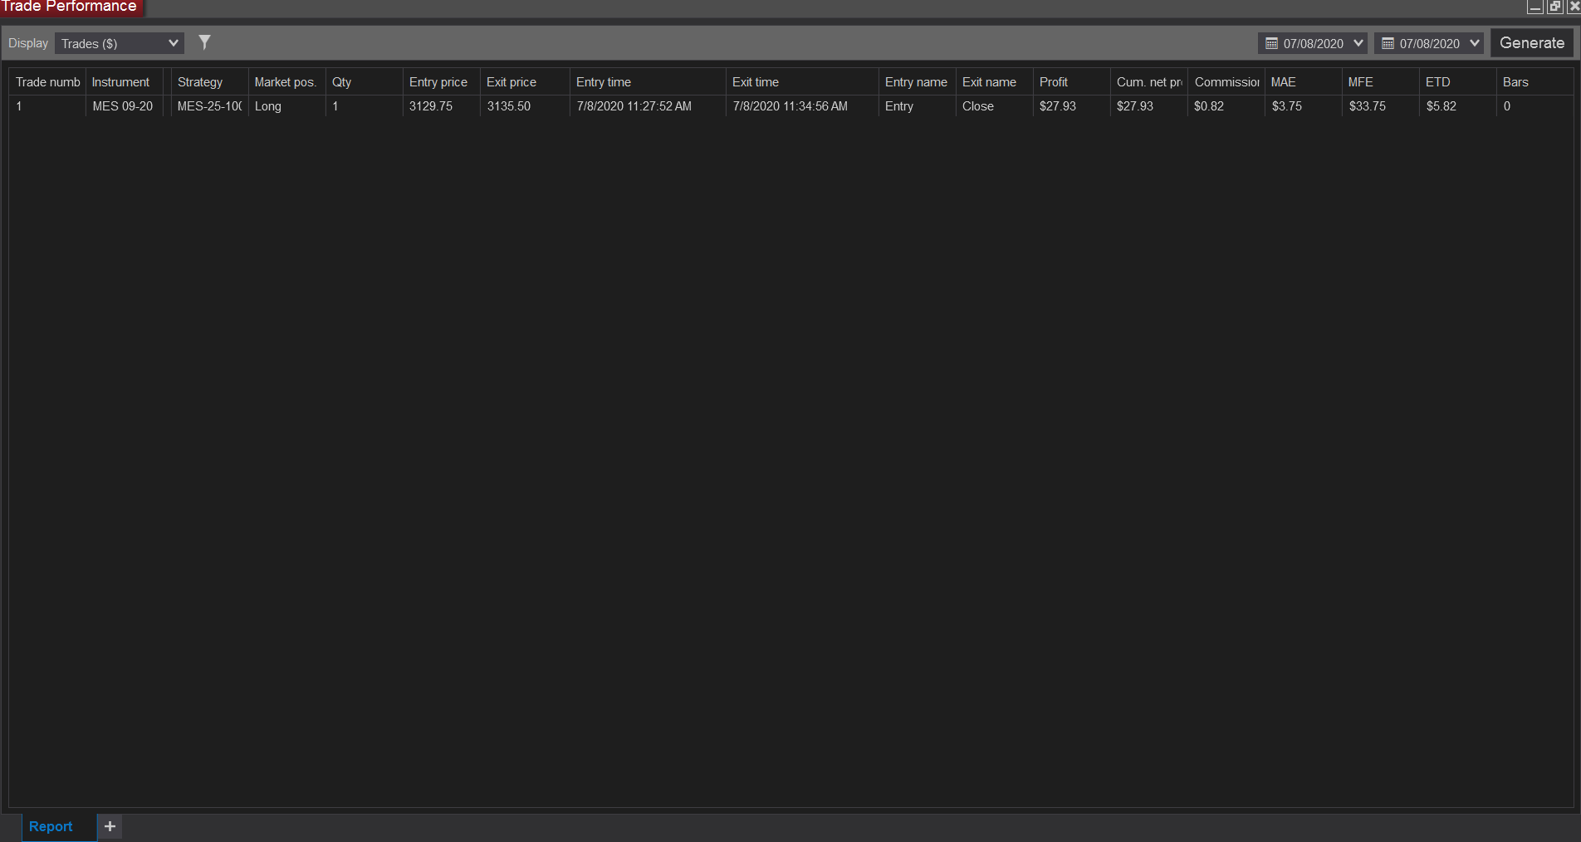Open the end date calendar icon
The image size is (1581, 842).
[x=1388, y=43]
